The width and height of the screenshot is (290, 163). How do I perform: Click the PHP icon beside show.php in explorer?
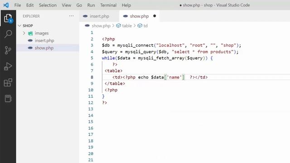click(x=30, y=48)
